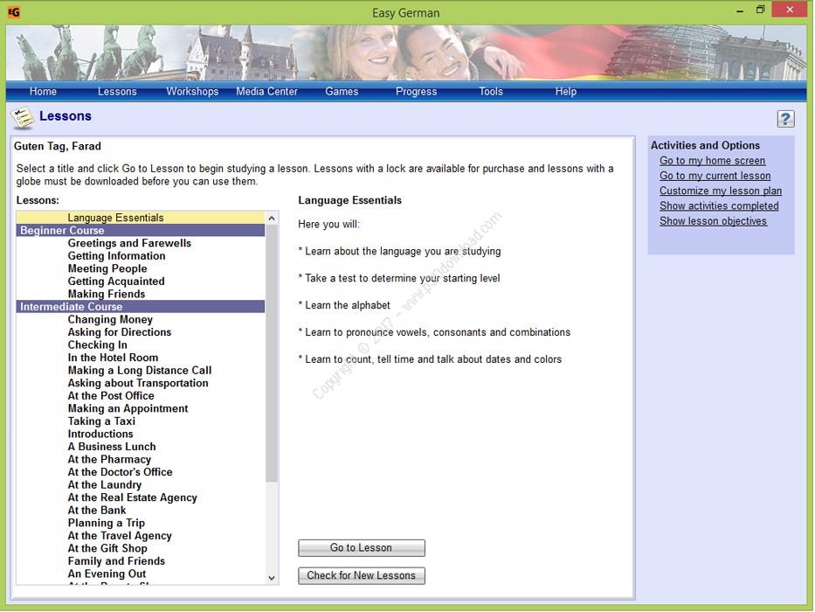
Task: Click the Show activities completed link
Action: pos(719,206)
